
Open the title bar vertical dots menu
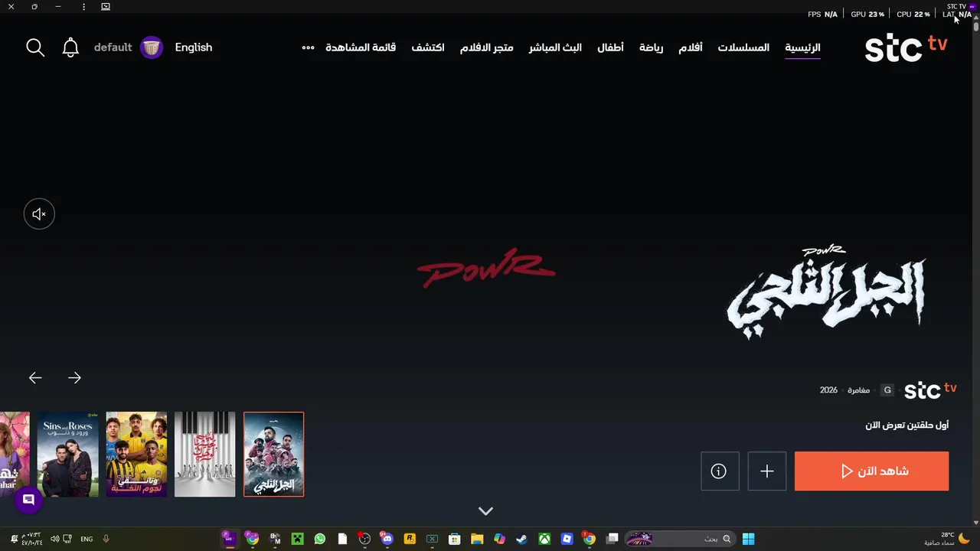[83, 7]
